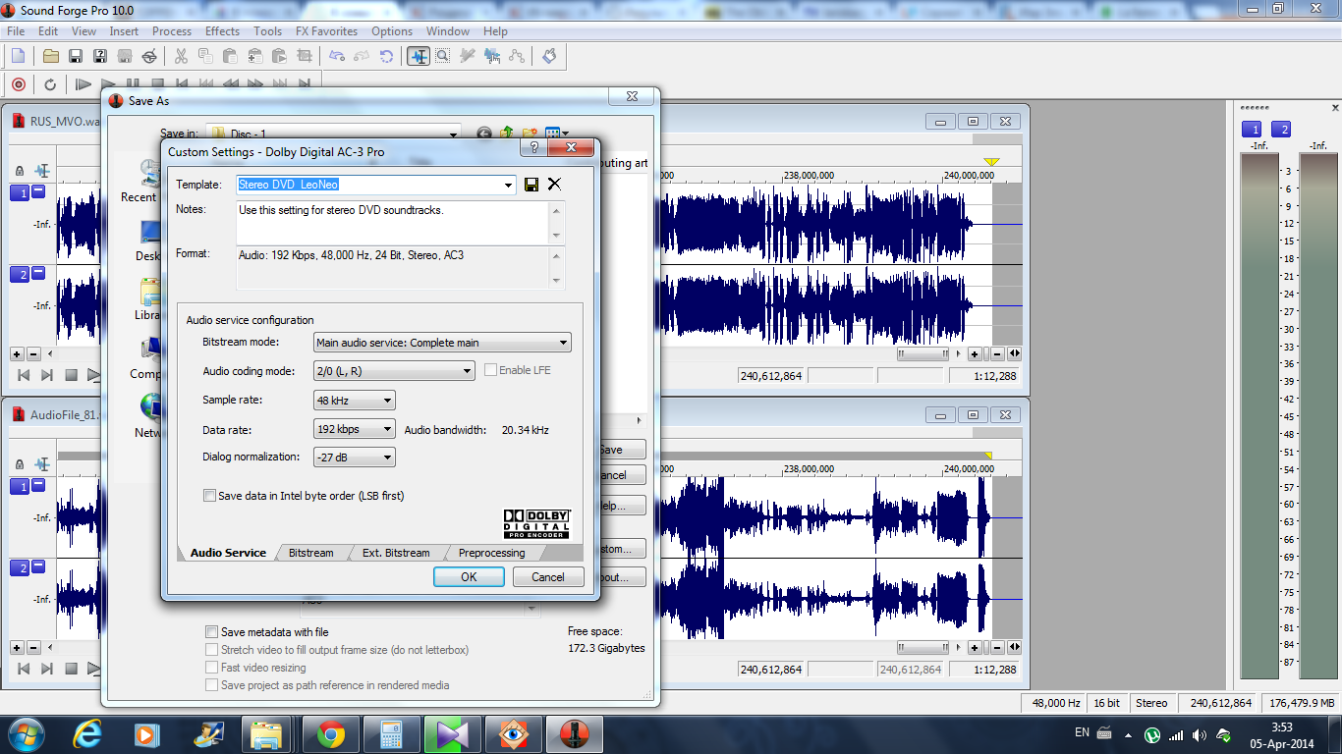Click the Trim/Crop toolbar icon
The width and height of the screenshot is (1342, 754).
[x=305, y=56]
